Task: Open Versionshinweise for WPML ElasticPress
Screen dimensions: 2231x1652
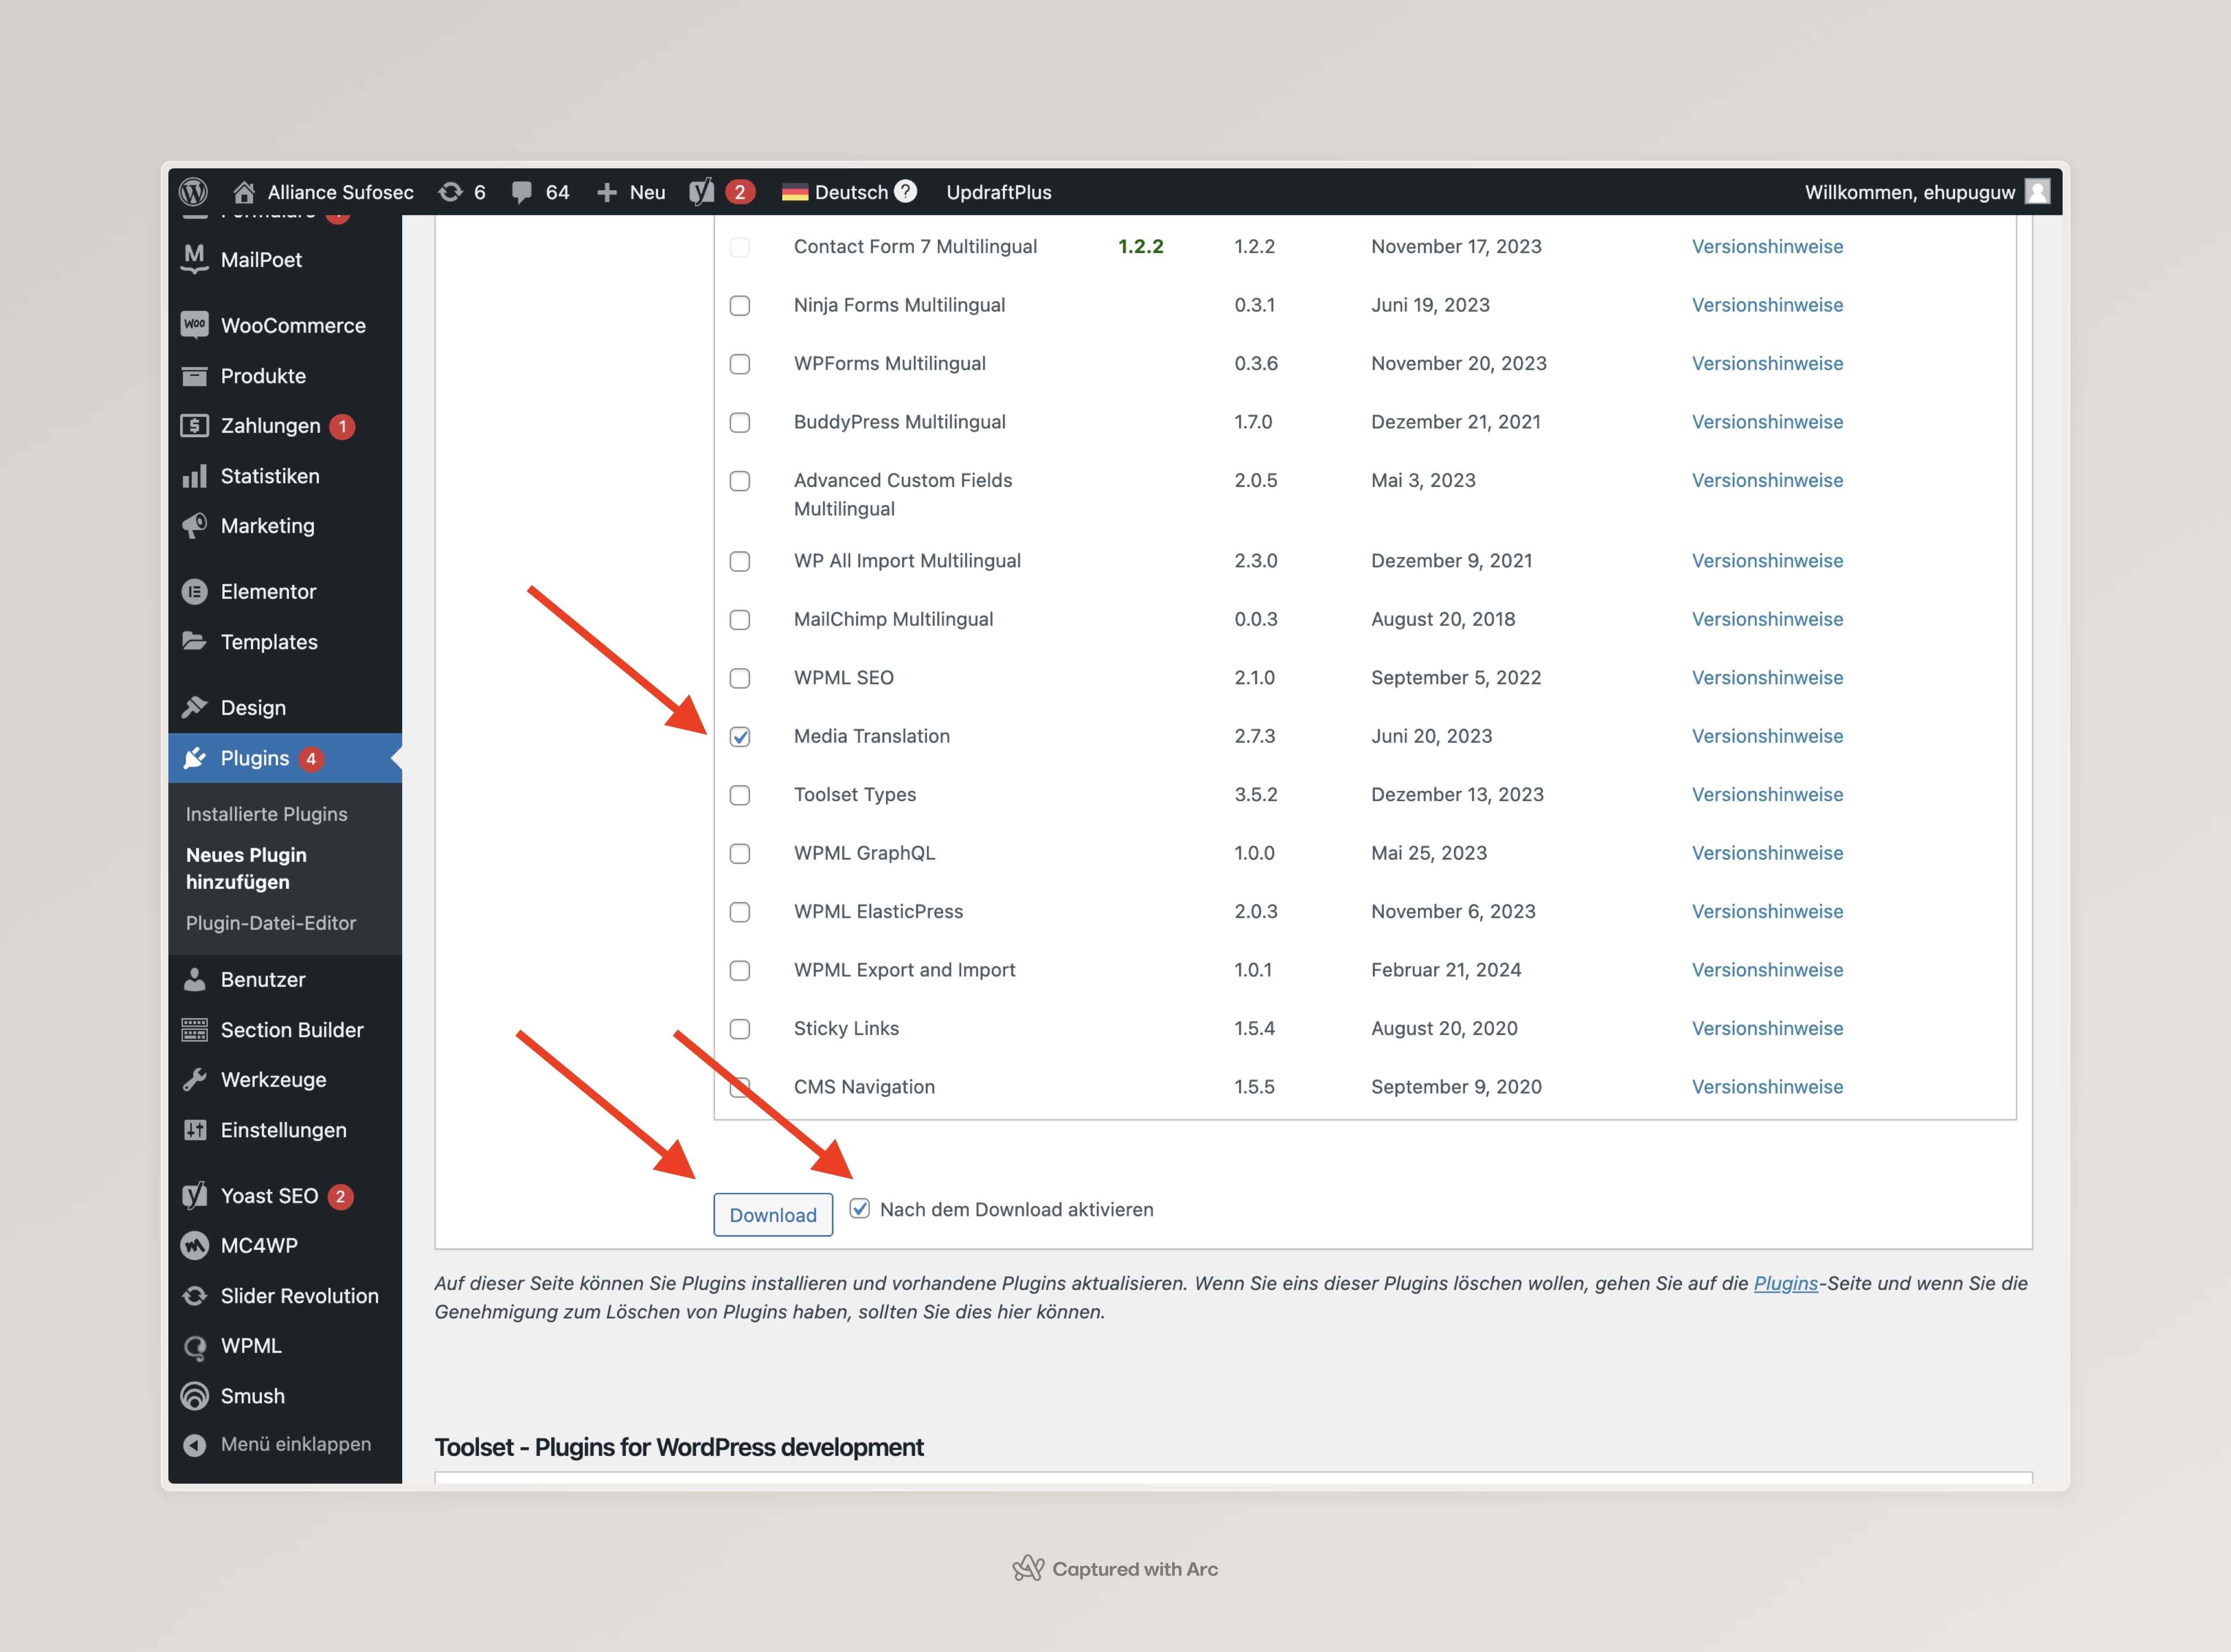Action: point(1767,911)
